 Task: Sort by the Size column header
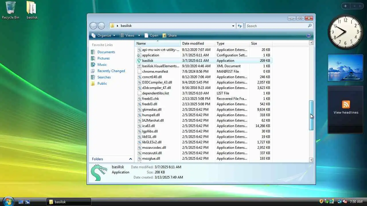[x=261, y=43]
